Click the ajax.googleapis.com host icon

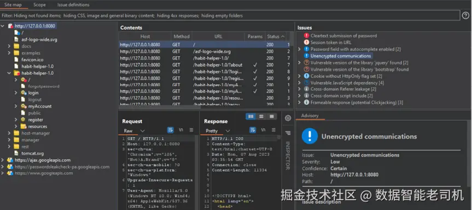[x=10, y=160]
